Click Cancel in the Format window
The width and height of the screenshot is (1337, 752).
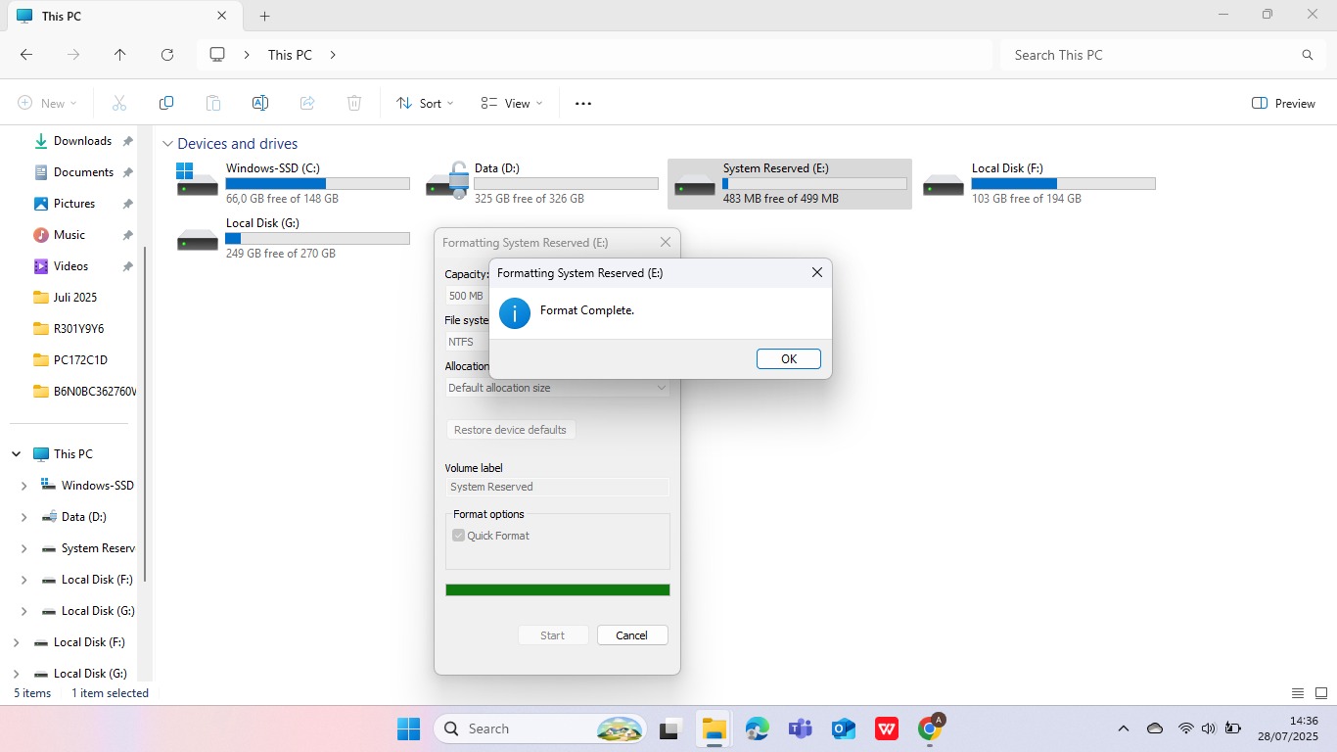[631, 635]
